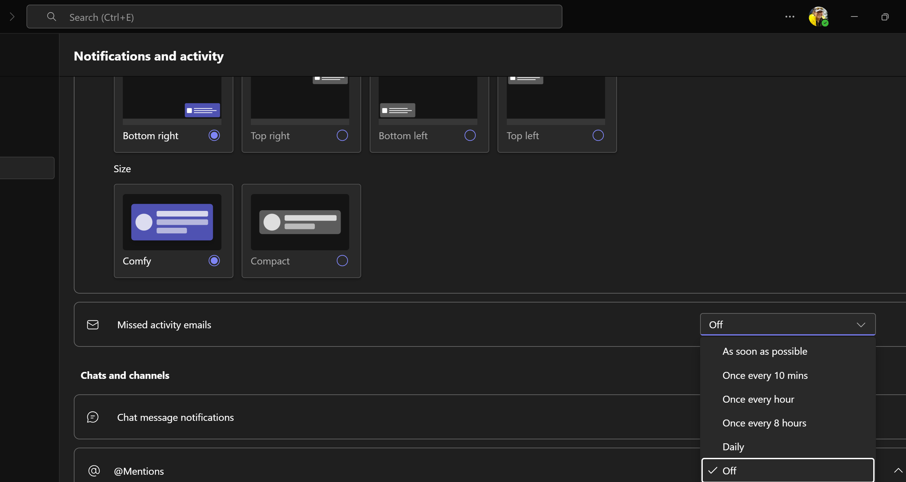Collapse the Missed activity emails dropdown
Image resolution: width=906 pixels, height=482 pixels.
(x=861, y=325)
